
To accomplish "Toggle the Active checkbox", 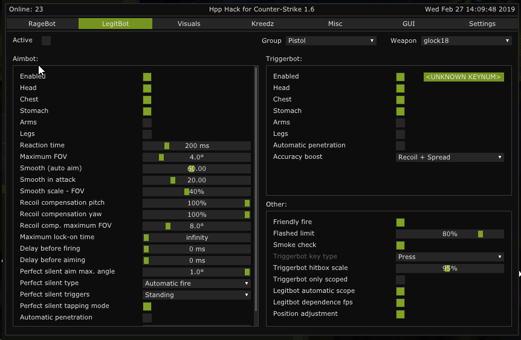I will click(47, 40).
